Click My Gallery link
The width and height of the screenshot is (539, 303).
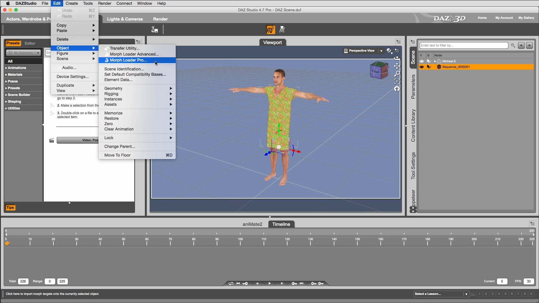[x=526, y=18]
